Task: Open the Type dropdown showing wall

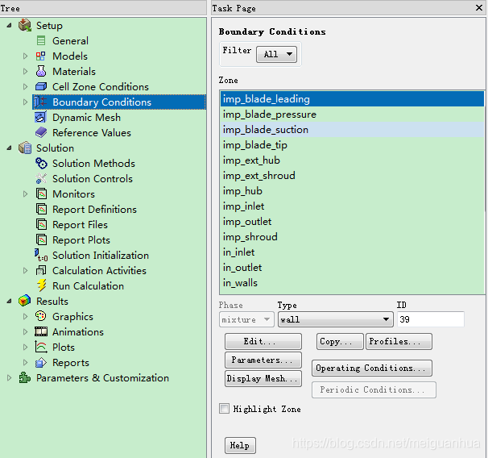Action: point(335,320)
